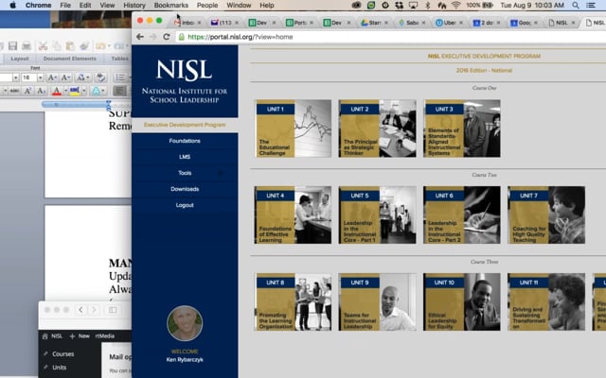Click the browser back arrow
The image size is (606, 378).
139,37
